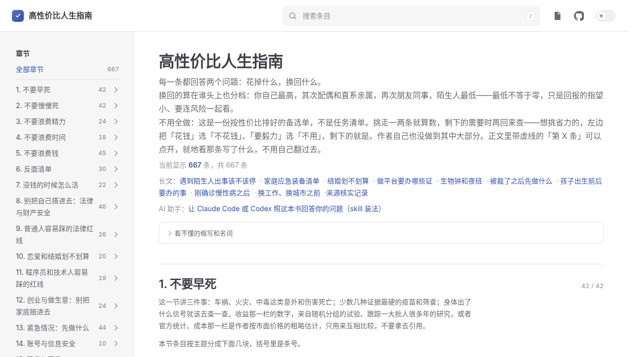Image resolution: width=635 pixels, height=357 pixels.
Task: Expand chapter 14. 账号与信息安全 chevron
Action: (116, 344)
